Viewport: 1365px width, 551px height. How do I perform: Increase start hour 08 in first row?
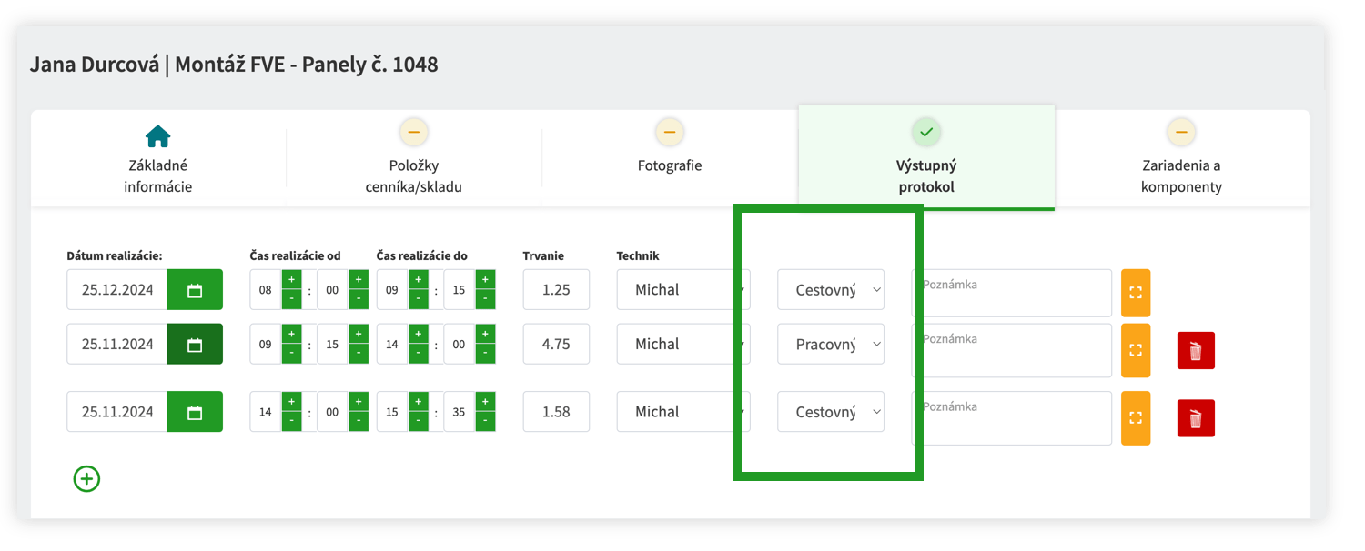(291, 280)
